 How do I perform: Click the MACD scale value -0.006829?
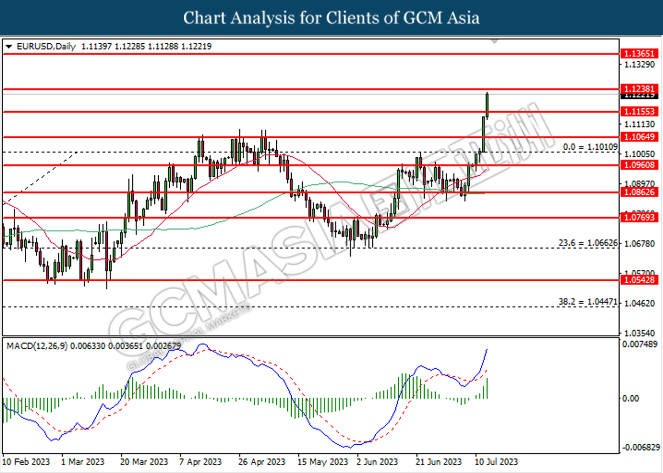pyautogui.click(x=641, y=447)
